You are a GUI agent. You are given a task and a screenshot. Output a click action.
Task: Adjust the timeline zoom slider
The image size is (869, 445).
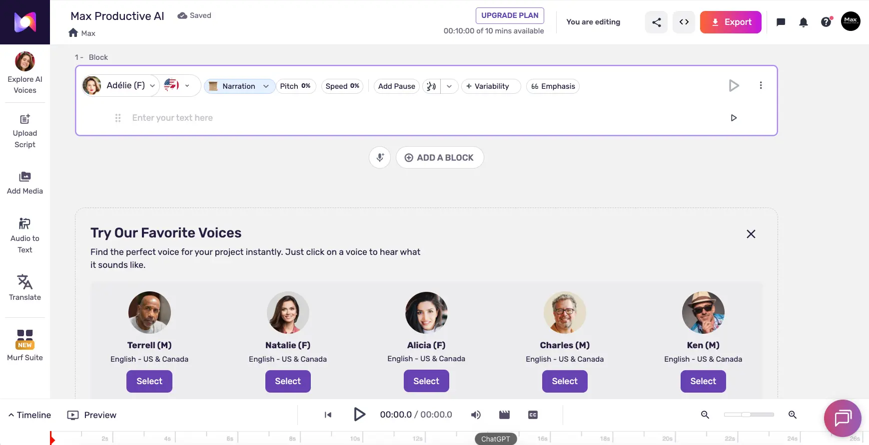pos(746,415)
